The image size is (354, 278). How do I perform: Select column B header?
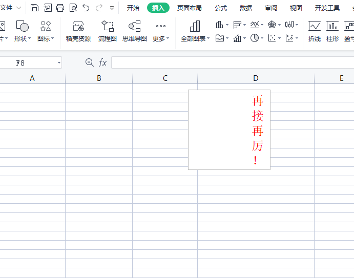(99, 78)
